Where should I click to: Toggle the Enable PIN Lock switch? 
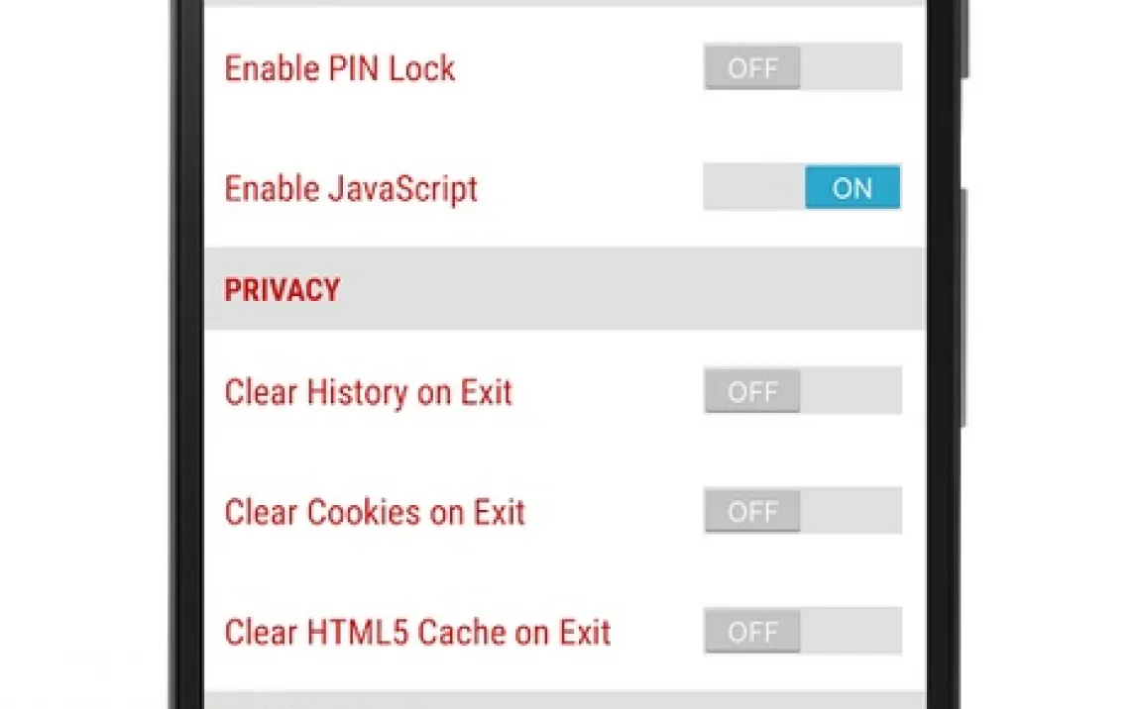(803, 67)
